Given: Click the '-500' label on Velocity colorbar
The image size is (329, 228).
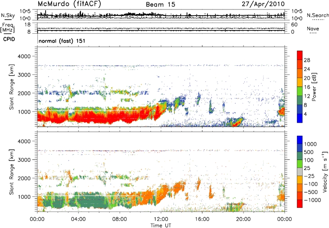Looking at the screenshot, I should (x=311, y=192).
